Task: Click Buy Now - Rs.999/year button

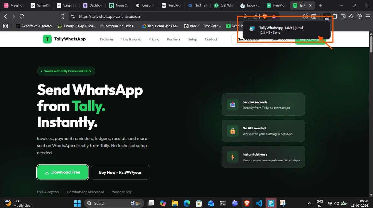Action: tap(120, 172)
